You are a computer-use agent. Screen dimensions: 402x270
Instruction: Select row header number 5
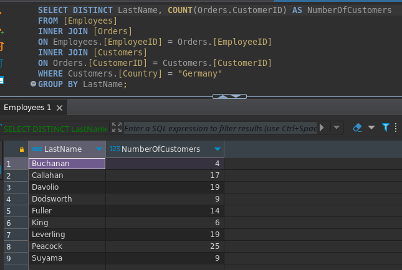click(16, 211)
